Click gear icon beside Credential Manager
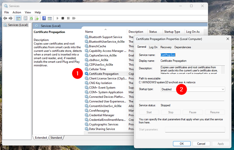Viewport: 234px width, 150px height. [87, 115]
